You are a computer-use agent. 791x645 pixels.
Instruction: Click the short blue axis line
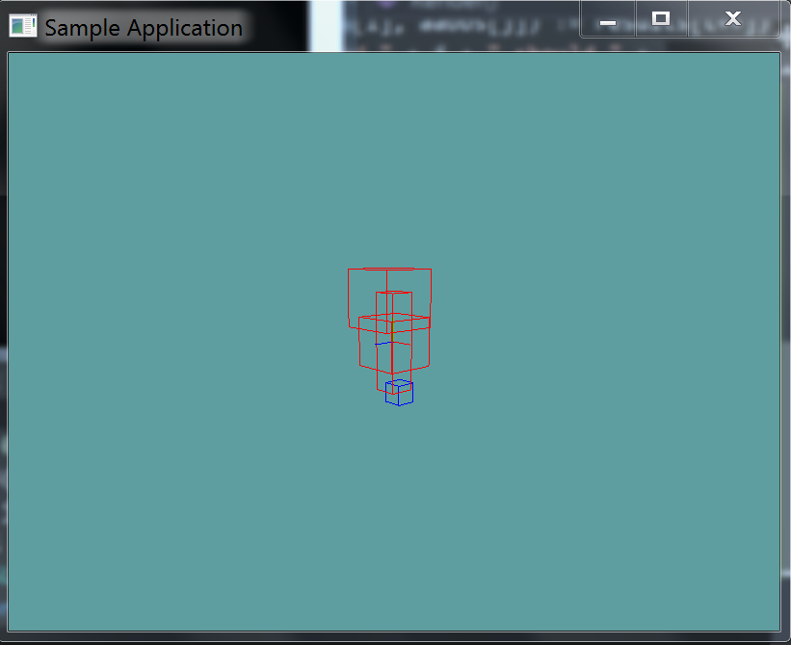click(384, 343)
